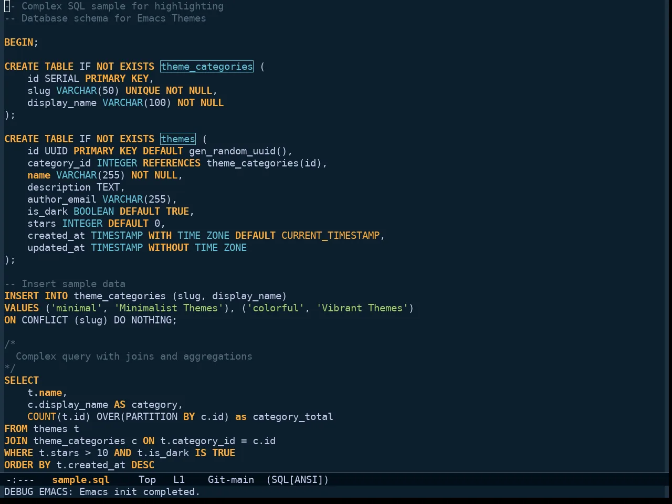Place cursor on the BEGIN keyword
The height and width of the screenshot is (504, 672).
click(x=19, y=42)
